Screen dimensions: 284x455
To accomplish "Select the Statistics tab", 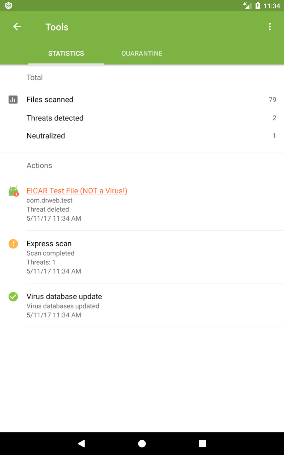I will (x=66, y=54).
